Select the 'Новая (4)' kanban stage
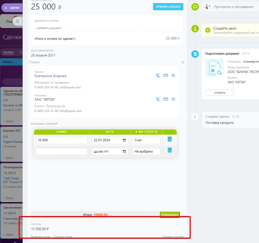The height and width of the screenshot is (243, 259). click(x=11, y=62)
